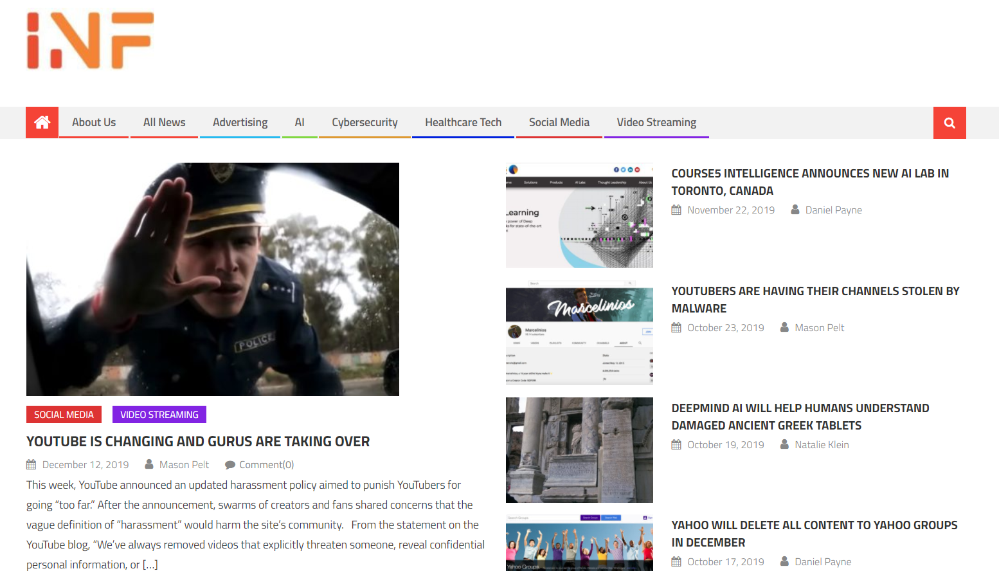Click author icon next to Daniel Payne
The image size is (999, 571).
(x=795, y=210)
